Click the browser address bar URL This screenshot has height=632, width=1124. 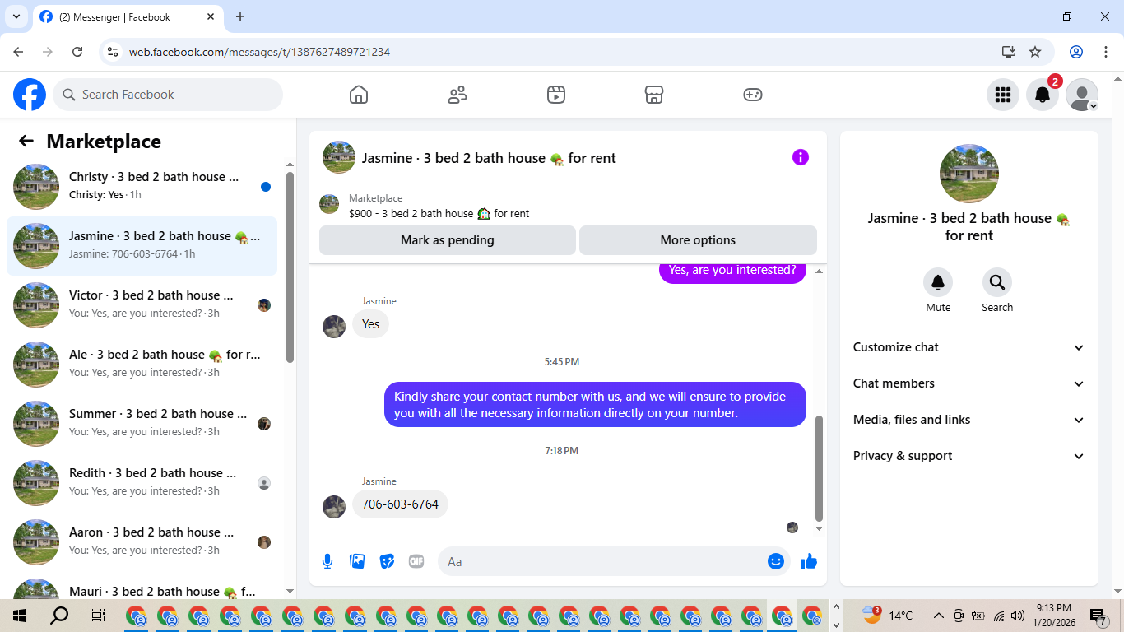259,52
